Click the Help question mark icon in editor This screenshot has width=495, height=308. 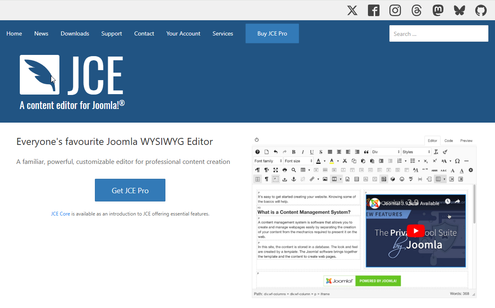pos(257,152)
